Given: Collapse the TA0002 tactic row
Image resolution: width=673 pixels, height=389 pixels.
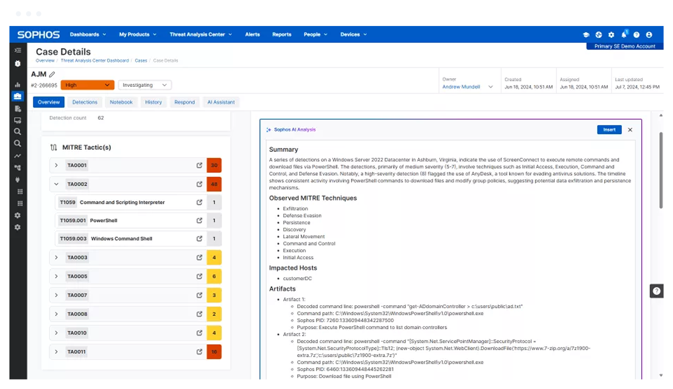Looking at the screenshot, I should pyautogui.click(x=56, y=184).
